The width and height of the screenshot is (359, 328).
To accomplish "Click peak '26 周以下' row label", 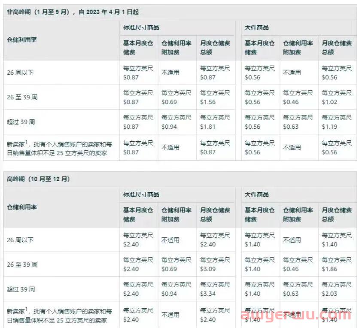I will 20,240.
